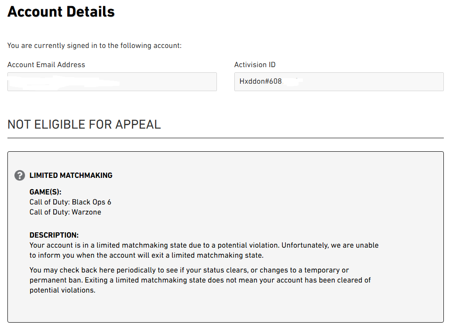Click the 'permanent ban. Exiting' line
This screenshot has width=453, height=327.
coord(200,280)
